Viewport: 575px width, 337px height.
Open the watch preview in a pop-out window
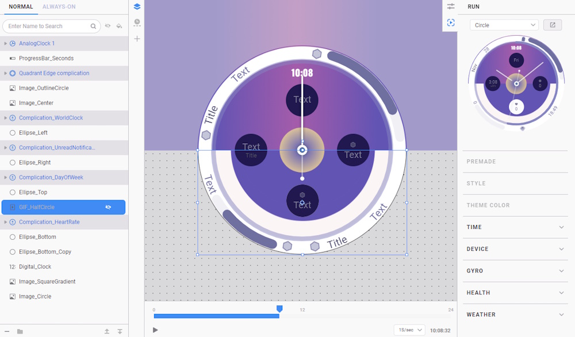(x=553, y=25)
